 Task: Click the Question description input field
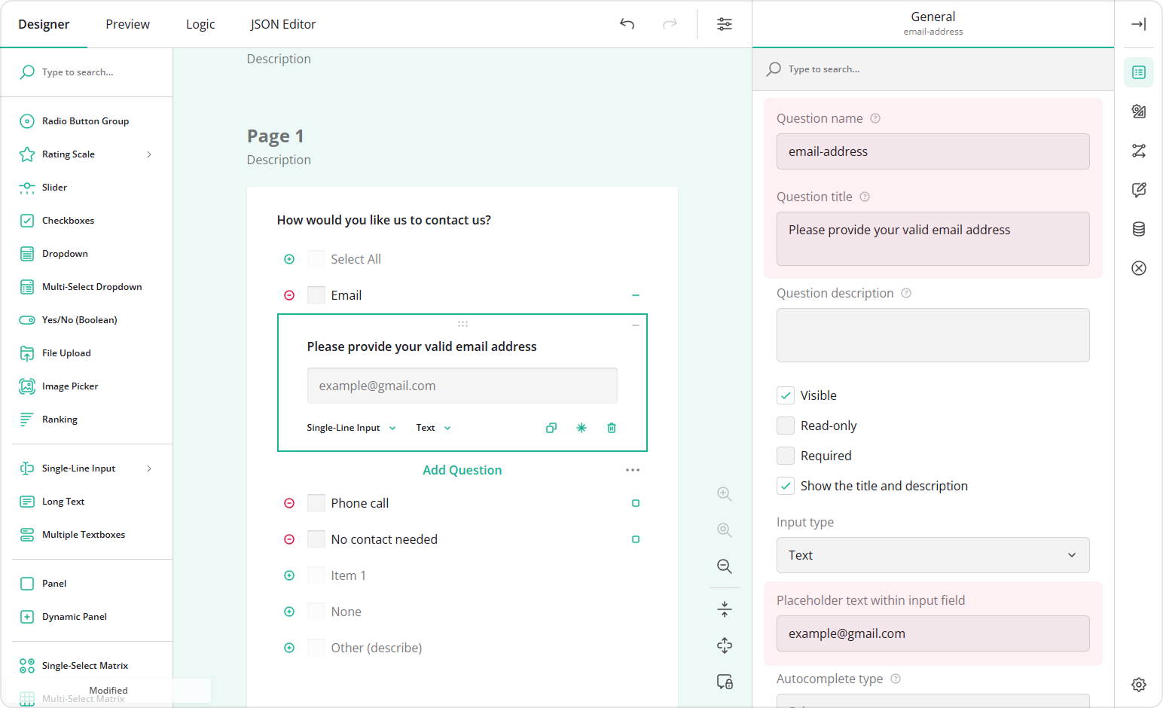click(x=933, y=335)
